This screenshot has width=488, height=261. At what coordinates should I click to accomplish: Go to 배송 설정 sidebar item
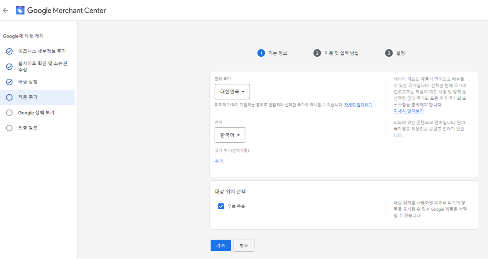click(x=28, y=82)
